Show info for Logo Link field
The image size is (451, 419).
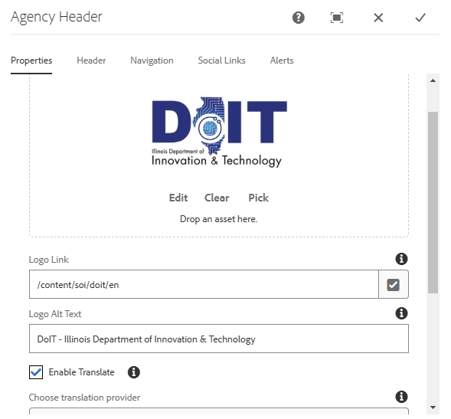[x=401, y=259]
